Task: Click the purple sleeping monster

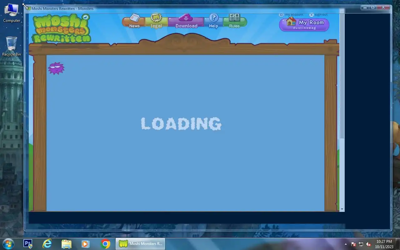Action: click(x=56, y=68)
